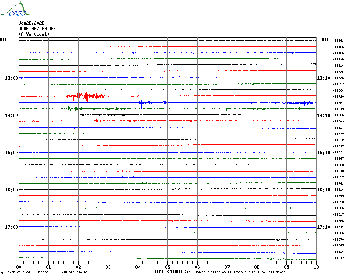Click the minute 00 axis label

[19, 267]
